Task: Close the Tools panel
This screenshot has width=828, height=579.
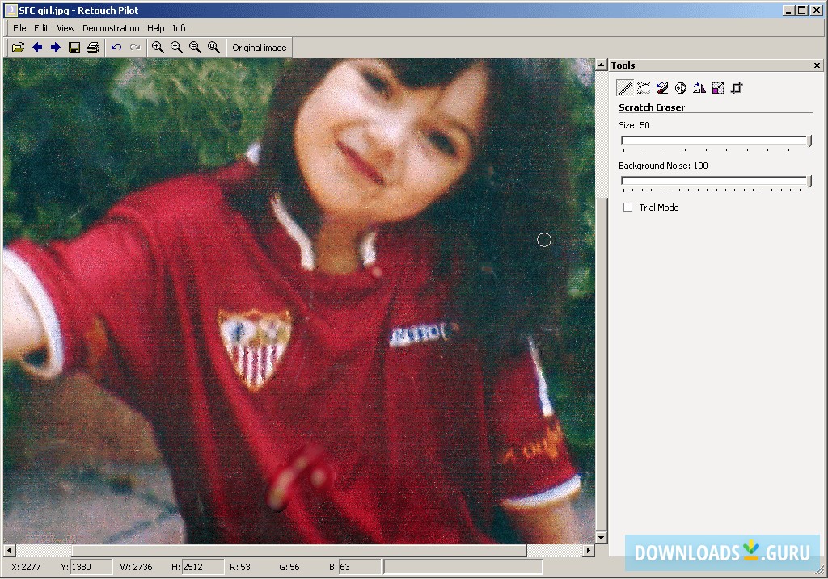Action: pyautogui.click(x=816, y=65)
